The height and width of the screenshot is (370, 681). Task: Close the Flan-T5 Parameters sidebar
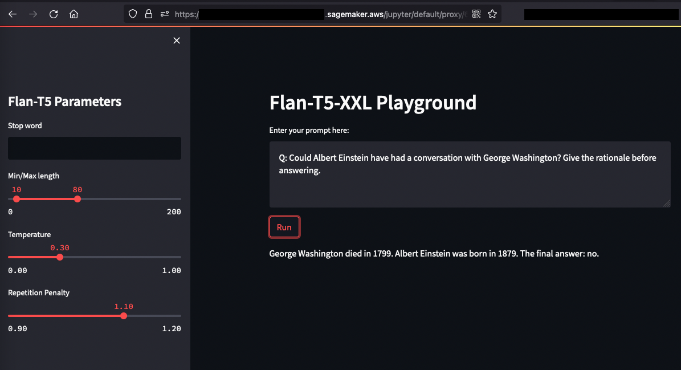pos(177,40)
